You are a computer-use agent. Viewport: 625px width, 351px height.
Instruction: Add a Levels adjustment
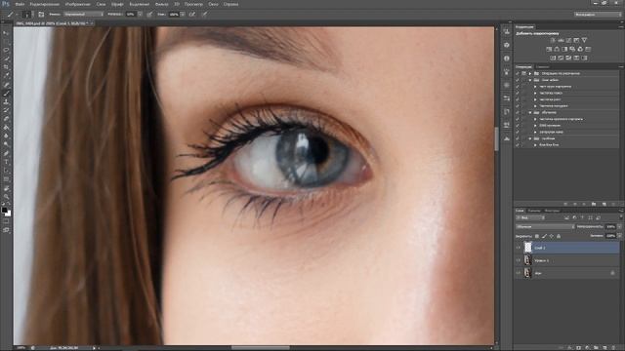point(561,40)
